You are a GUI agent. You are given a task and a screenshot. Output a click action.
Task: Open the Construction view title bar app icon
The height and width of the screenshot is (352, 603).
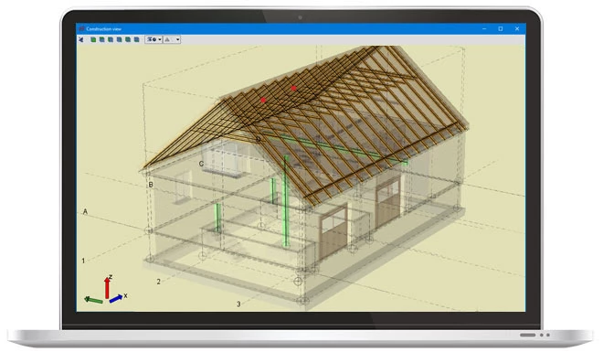[81, 29]
